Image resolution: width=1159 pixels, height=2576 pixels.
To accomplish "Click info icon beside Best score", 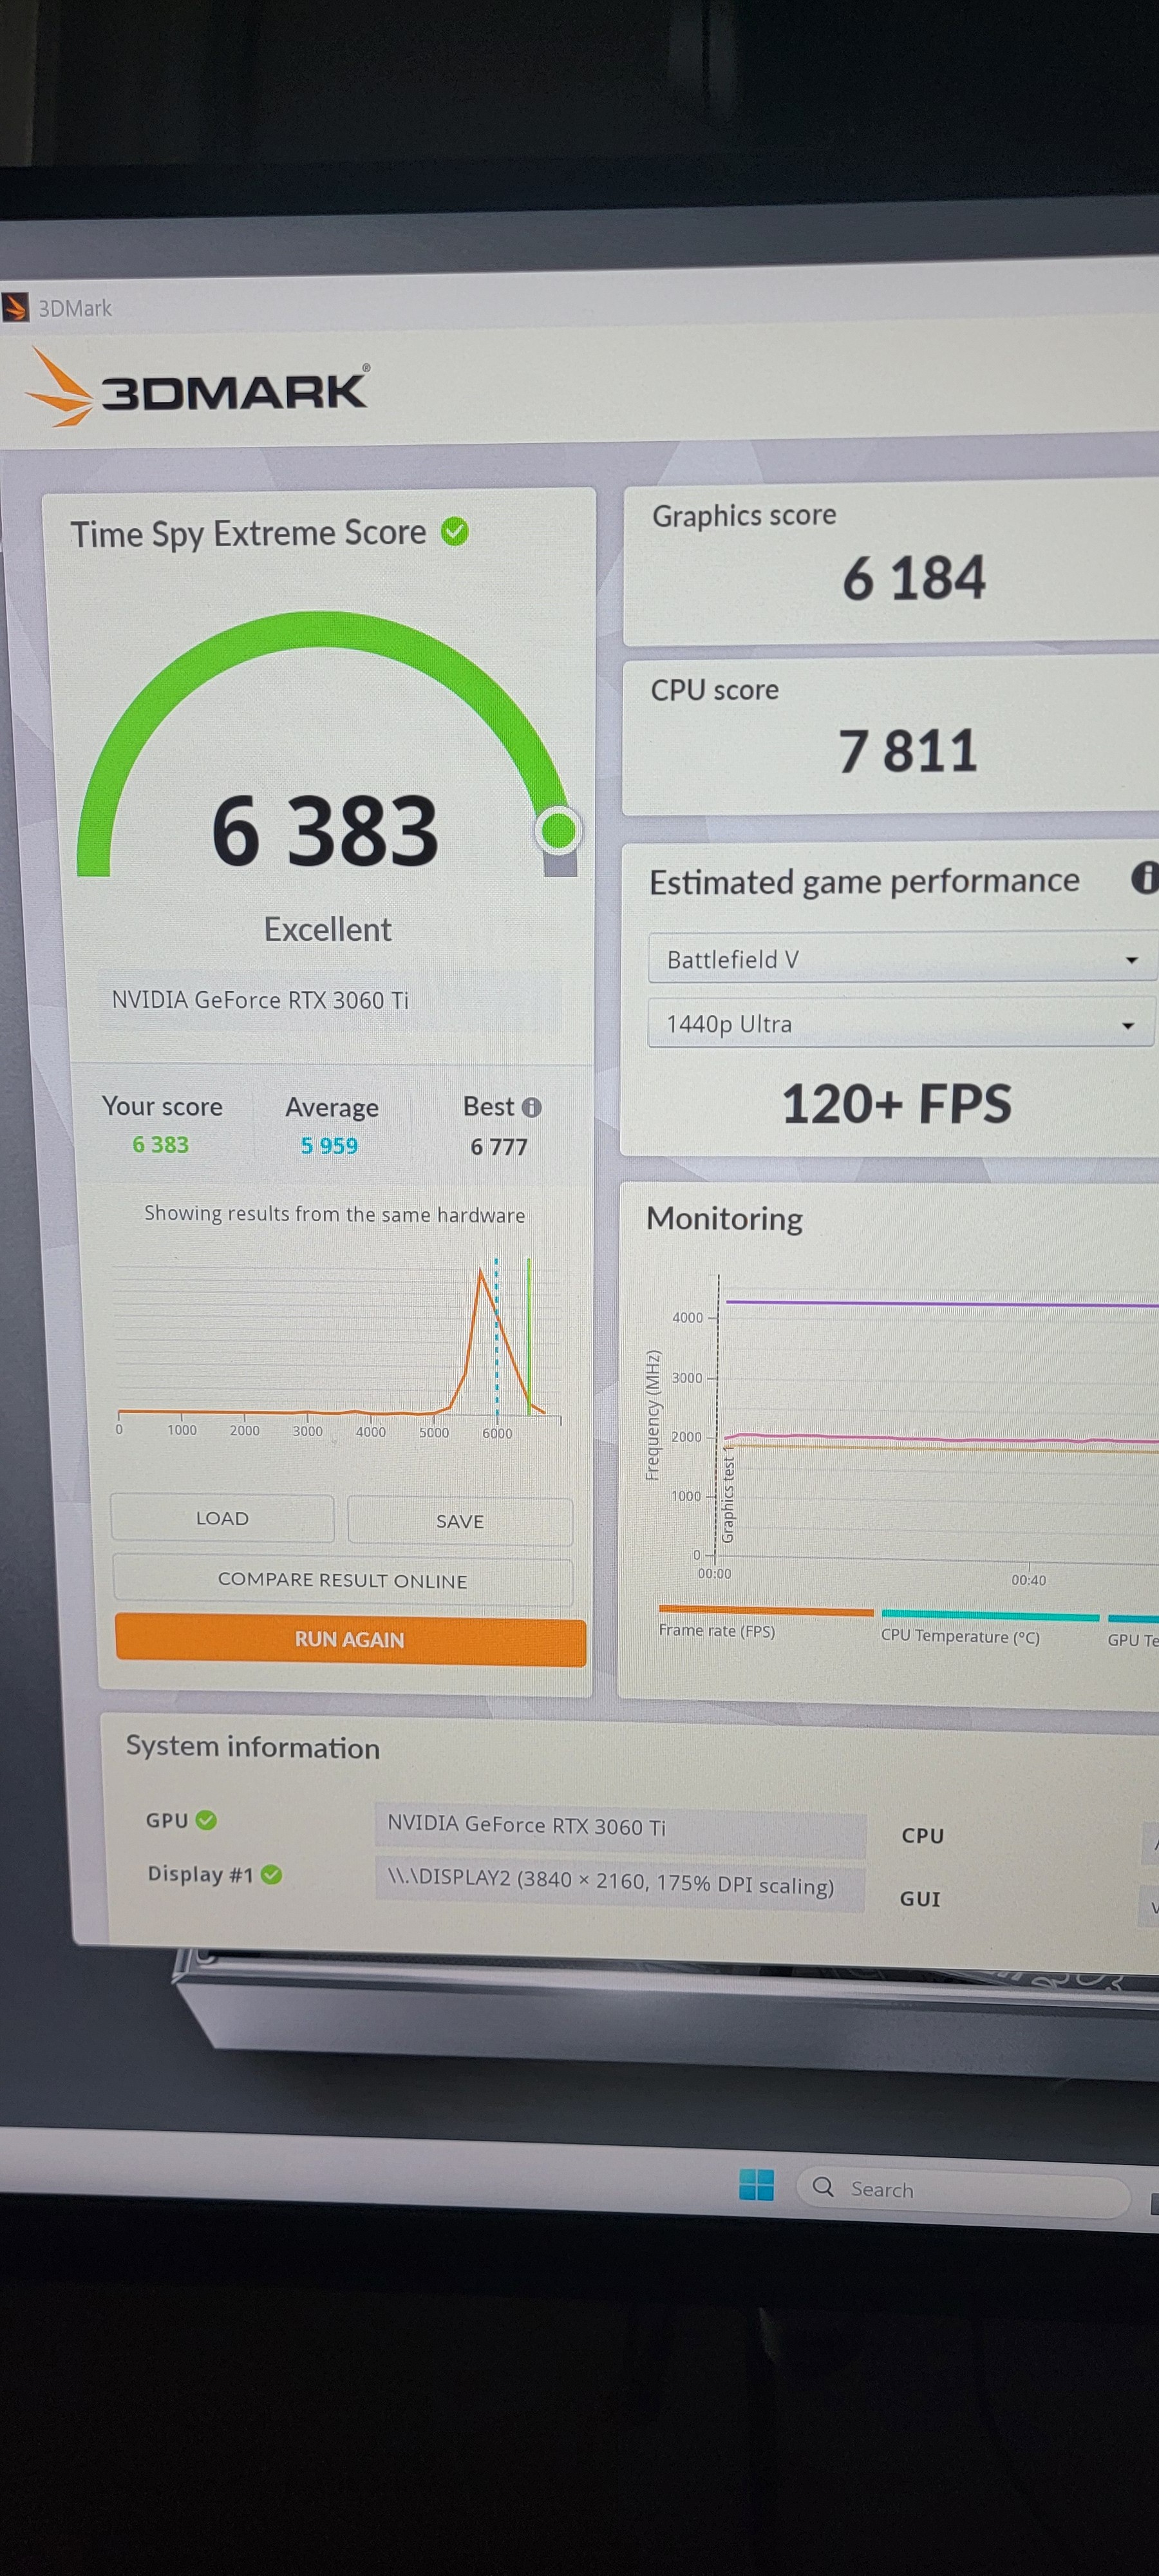I will [532, 1107].
